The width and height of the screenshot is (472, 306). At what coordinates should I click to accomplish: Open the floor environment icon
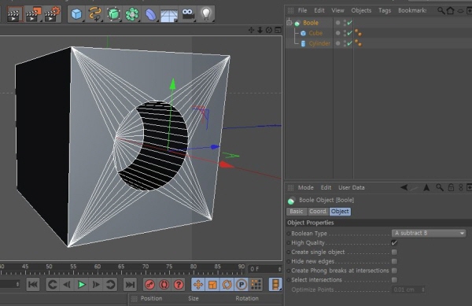coord(169,15)
